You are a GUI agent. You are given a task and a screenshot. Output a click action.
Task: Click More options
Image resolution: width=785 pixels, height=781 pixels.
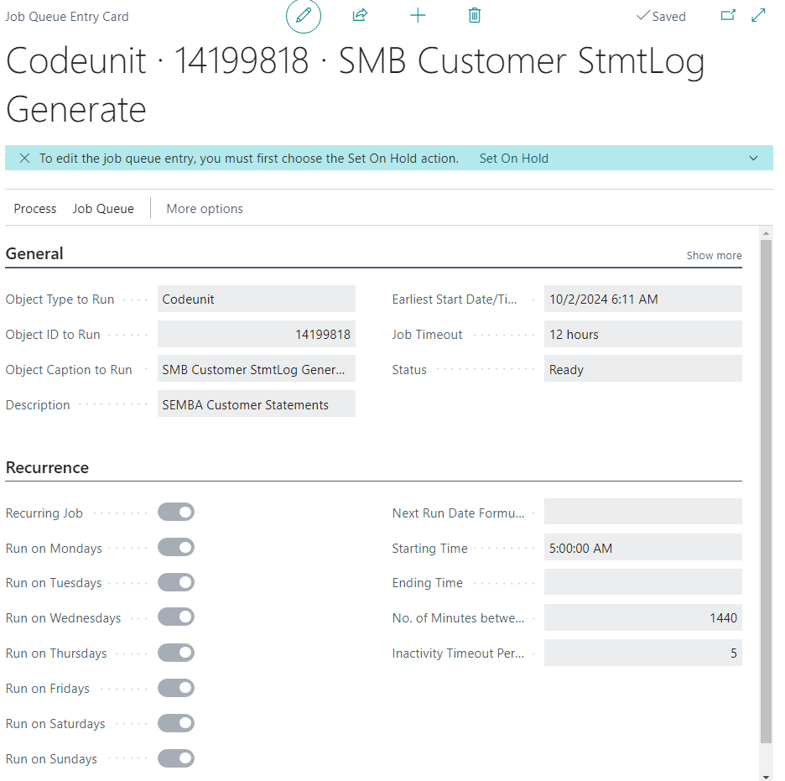point(205,208)
